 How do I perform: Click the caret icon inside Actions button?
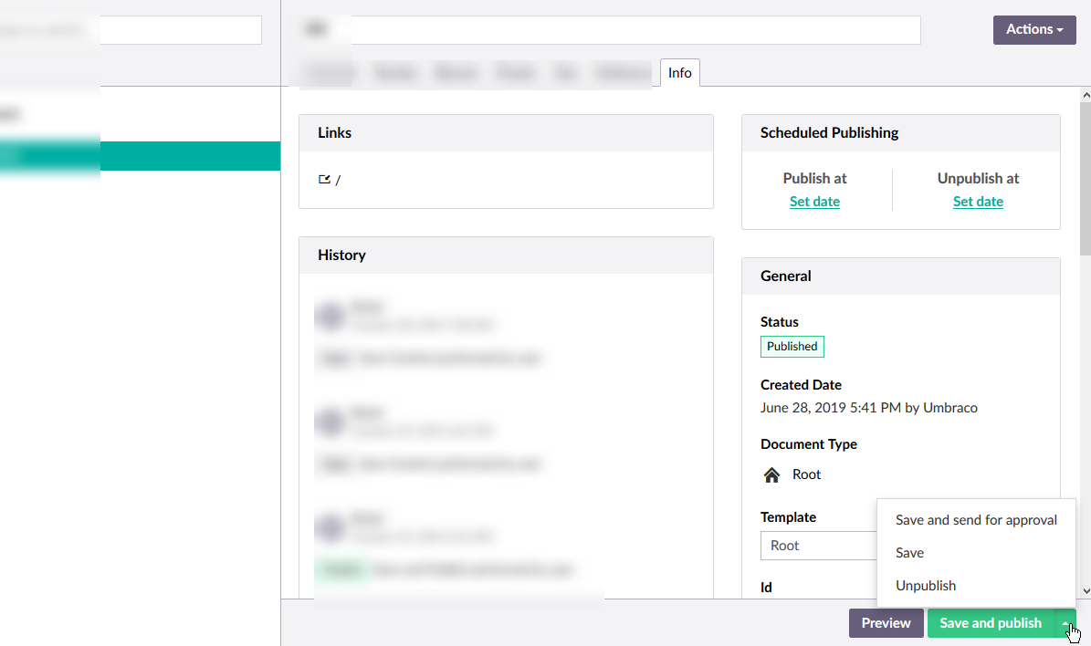coord(1060,30)
